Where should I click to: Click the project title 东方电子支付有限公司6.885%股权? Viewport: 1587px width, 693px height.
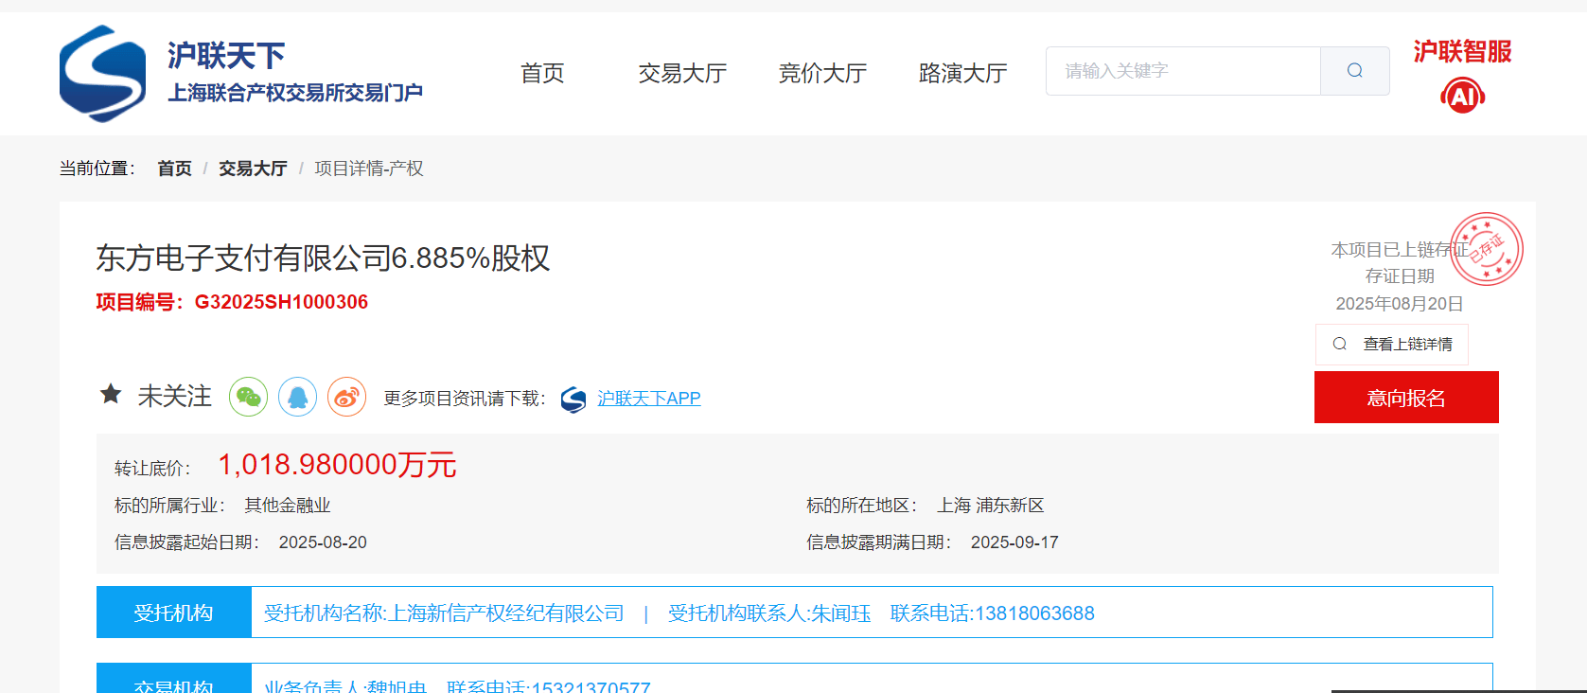coord(323,258)
